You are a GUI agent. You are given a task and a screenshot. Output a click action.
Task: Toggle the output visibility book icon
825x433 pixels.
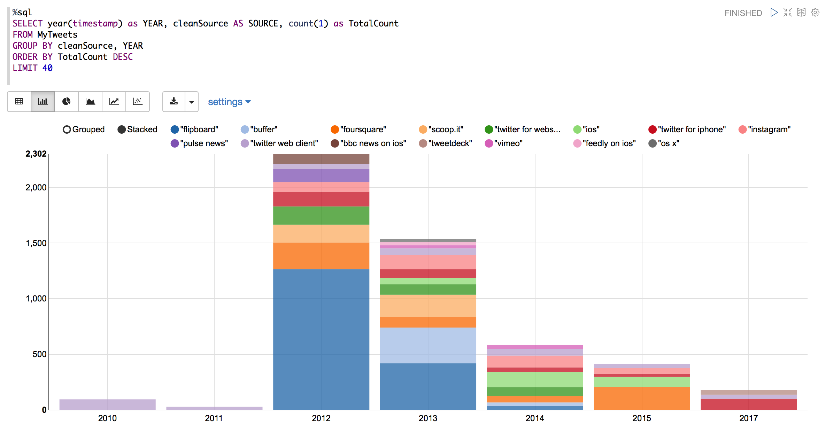[x=801, y=13]
